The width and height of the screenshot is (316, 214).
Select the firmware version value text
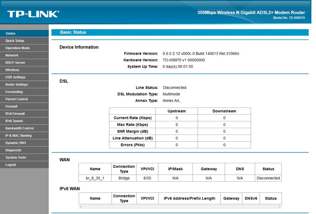pyautogui.click(x=201, y=54)
